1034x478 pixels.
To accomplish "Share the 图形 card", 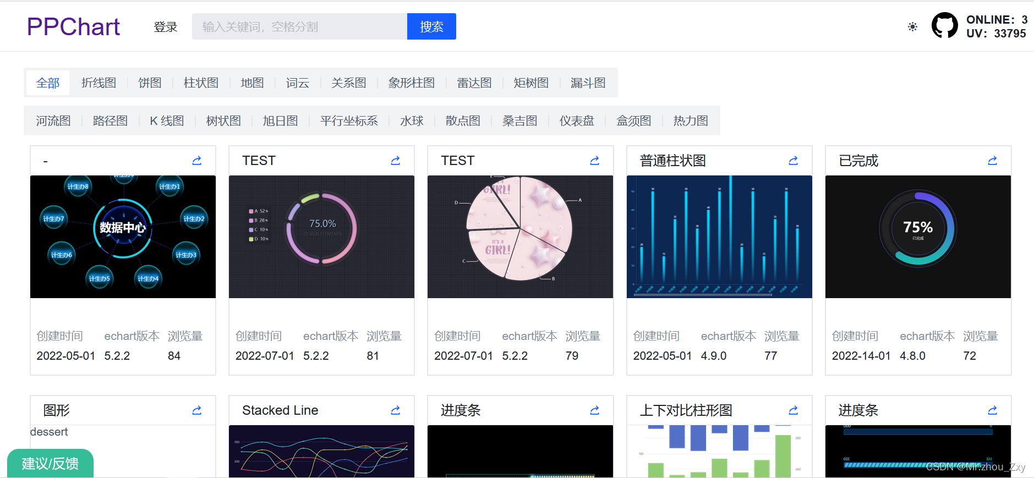I will click(x=196, y=410).
